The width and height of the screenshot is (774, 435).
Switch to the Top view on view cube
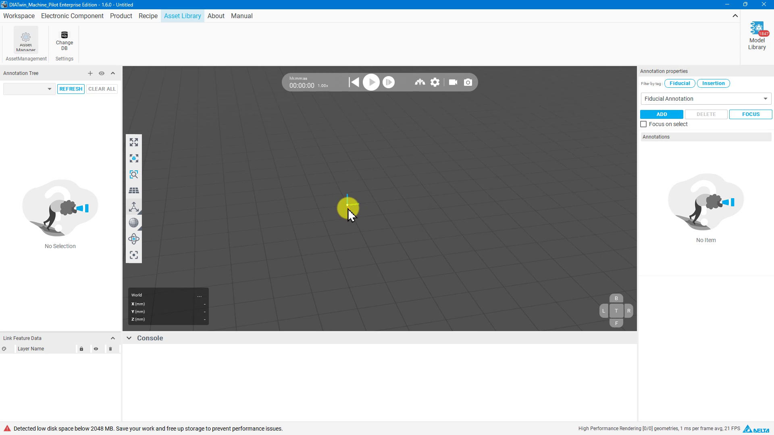(616, 311)
